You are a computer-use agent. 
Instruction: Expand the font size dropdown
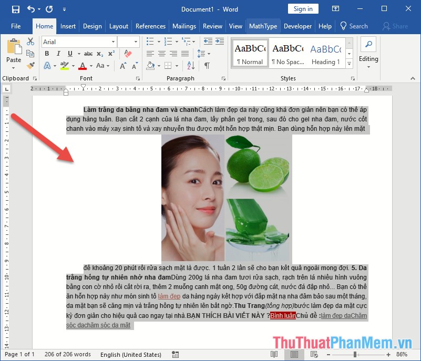coord(135,42)
